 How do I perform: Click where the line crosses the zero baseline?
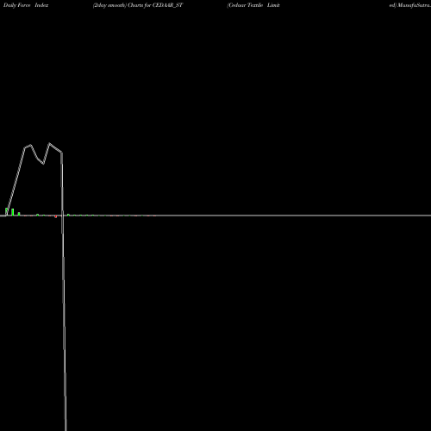tap(62, 215)
